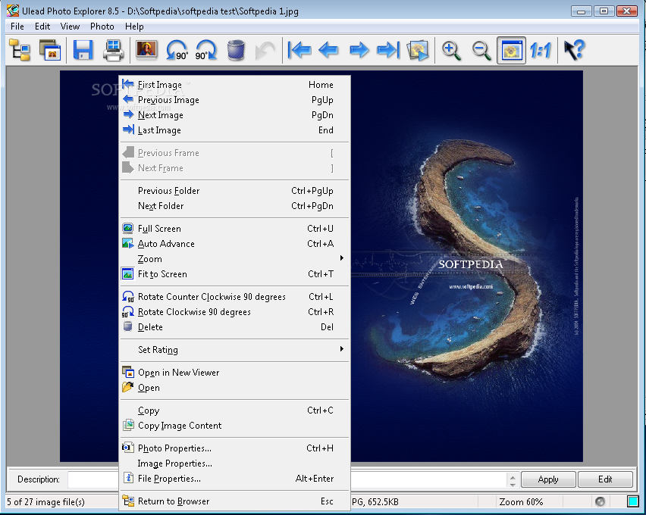Click the Apply button
The height and width of the screenshot is (515, 646).
point(548,479)
